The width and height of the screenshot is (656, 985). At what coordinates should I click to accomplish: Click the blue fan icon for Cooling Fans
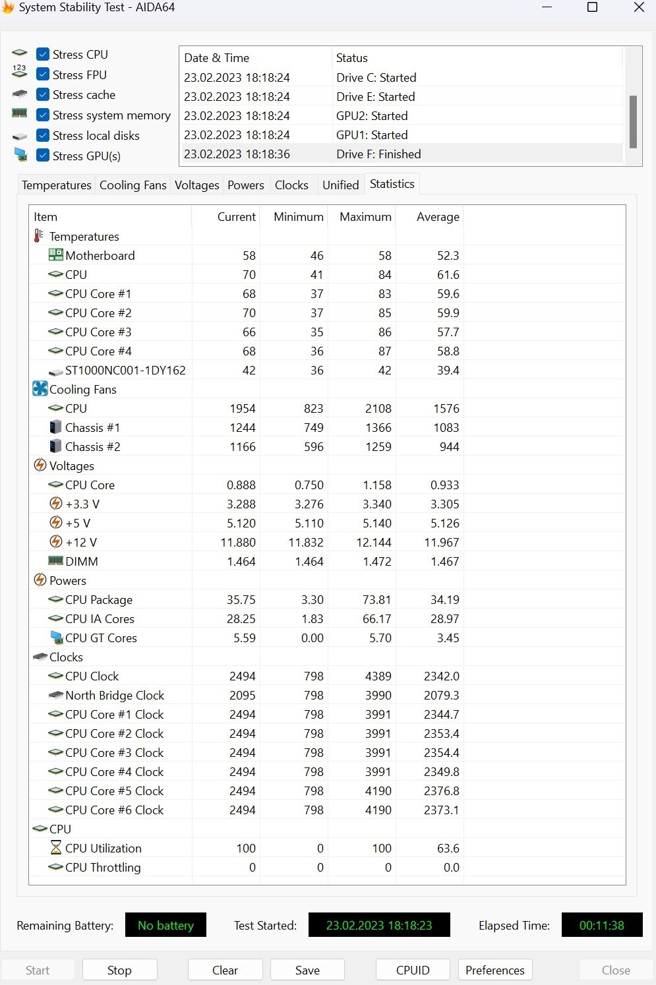point(40,389)
